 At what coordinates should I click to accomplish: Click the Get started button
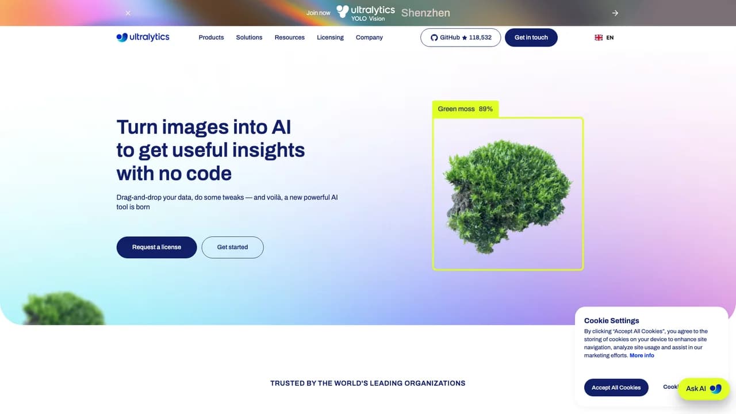(x=232, y=247)
